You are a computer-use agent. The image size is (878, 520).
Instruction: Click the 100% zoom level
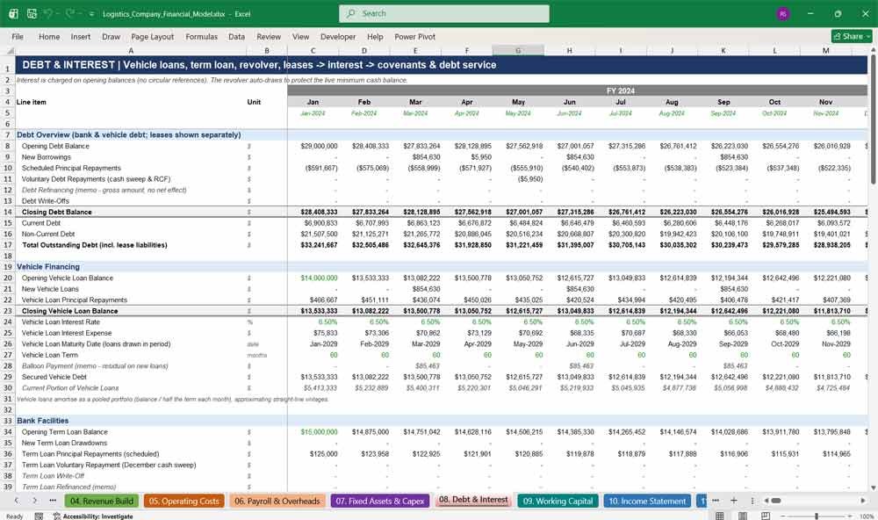tap(867, 516)
